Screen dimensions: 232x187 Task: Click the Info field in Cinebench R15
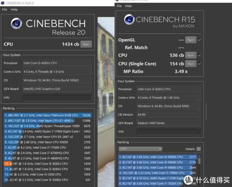click(x=169, y=132)
